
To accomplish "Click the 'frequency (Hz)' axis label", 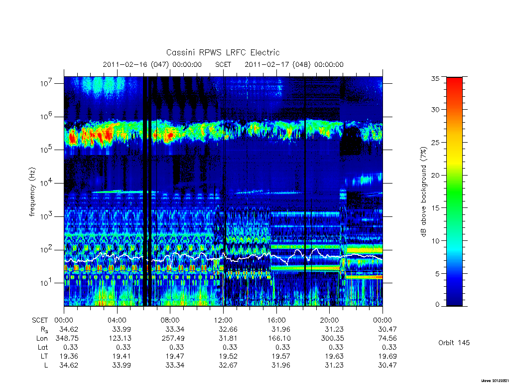I will click(32, 192).
